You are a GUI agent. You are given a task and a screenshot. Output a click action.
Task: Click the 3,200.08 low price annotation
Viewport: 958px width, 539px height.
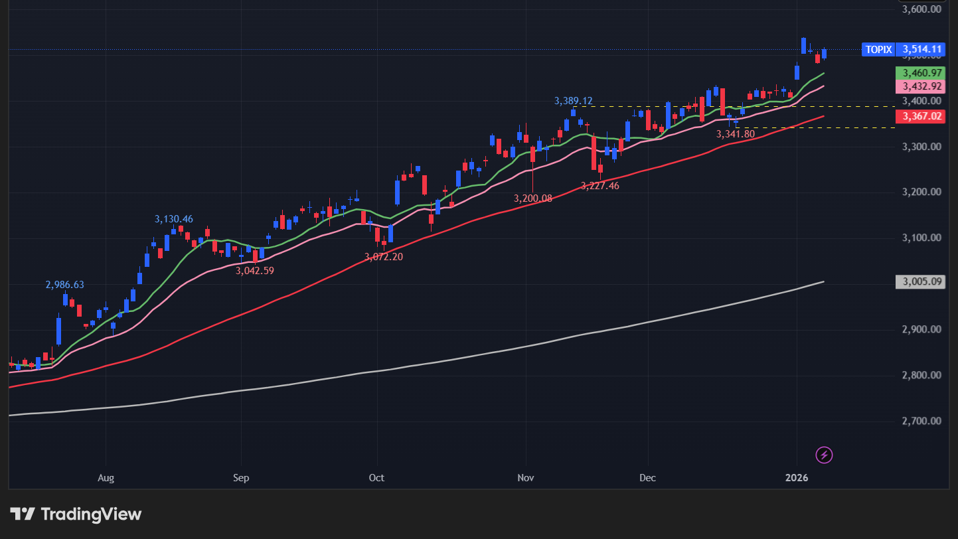(532, 198)
